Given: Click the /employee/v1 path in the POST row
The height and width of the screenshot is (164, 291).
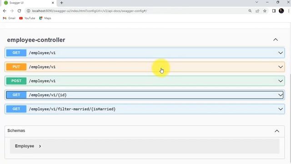Looking at the screenshot, I should point(42,81).
